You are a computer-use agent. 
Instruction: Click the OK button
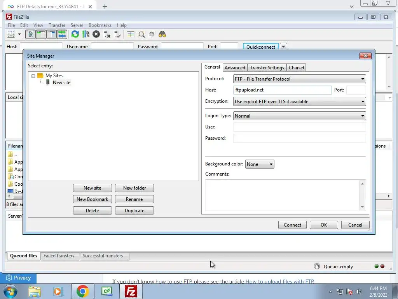324,225
